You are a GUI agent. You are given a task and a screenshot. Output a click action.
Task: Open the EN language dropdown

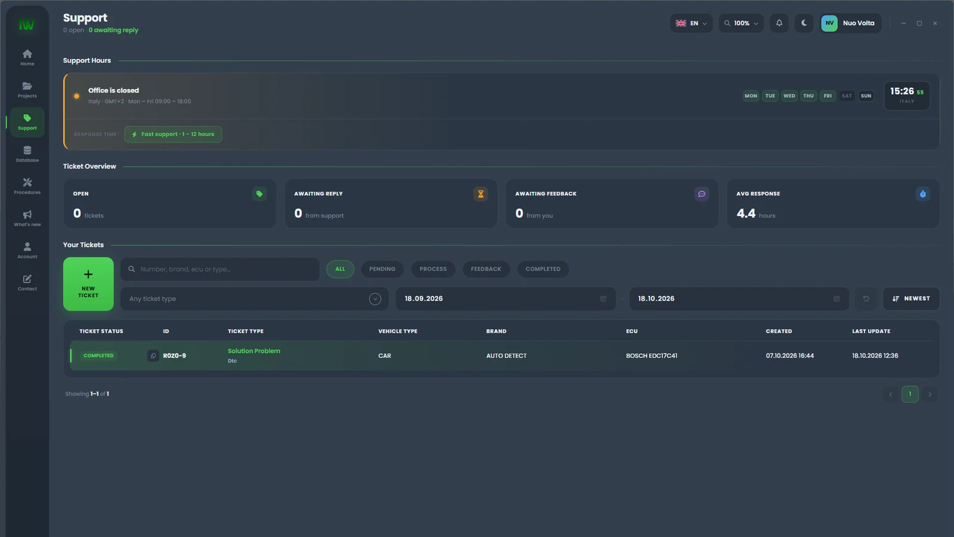691,23
